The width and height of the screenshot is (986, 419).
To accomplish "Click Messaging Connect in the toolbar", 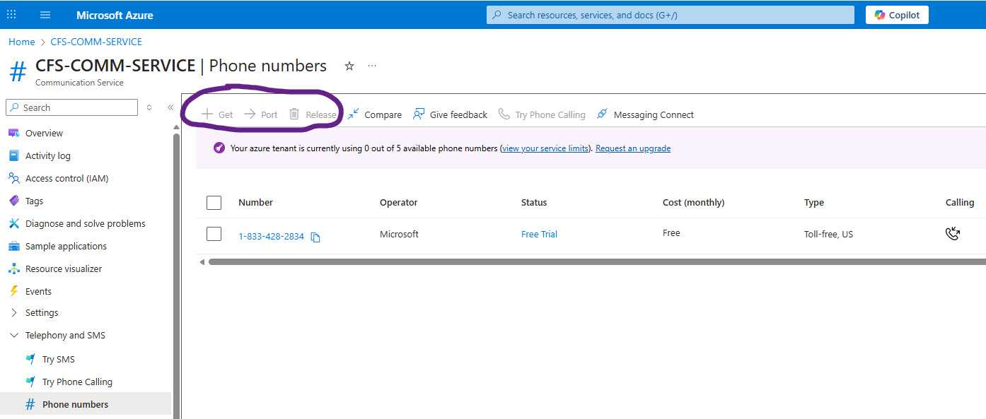I will (x=645, y=114).
